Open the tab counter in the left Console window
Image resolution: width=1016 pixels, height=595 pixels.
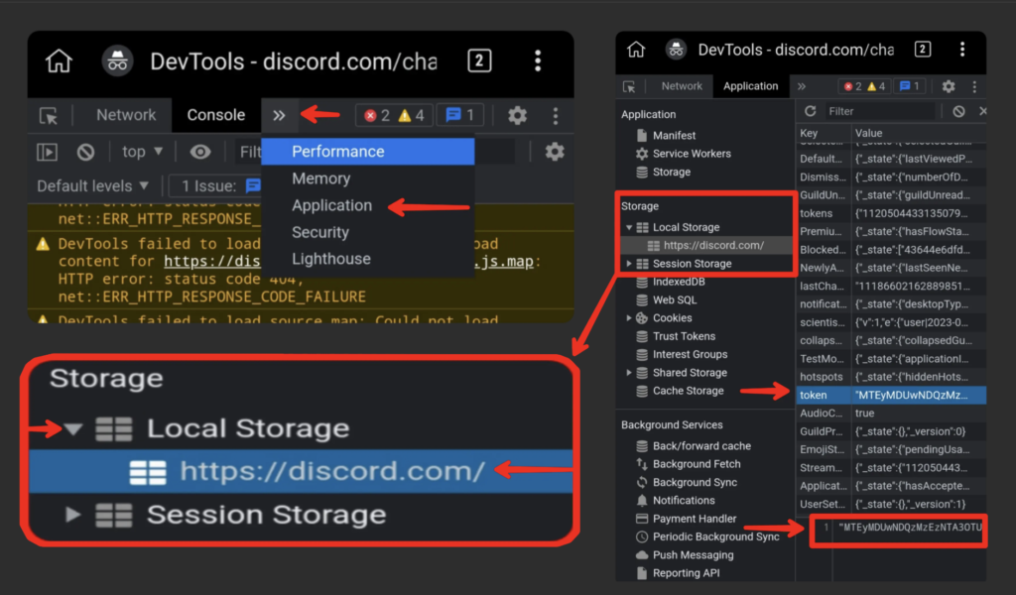479,60
